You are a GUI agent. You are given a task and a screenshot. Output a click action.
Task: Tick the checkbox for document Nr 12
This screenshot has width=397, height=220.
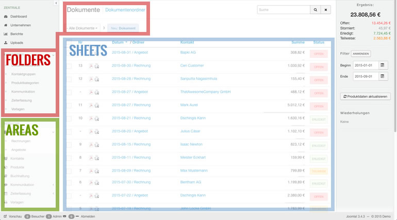pos(69,79)
